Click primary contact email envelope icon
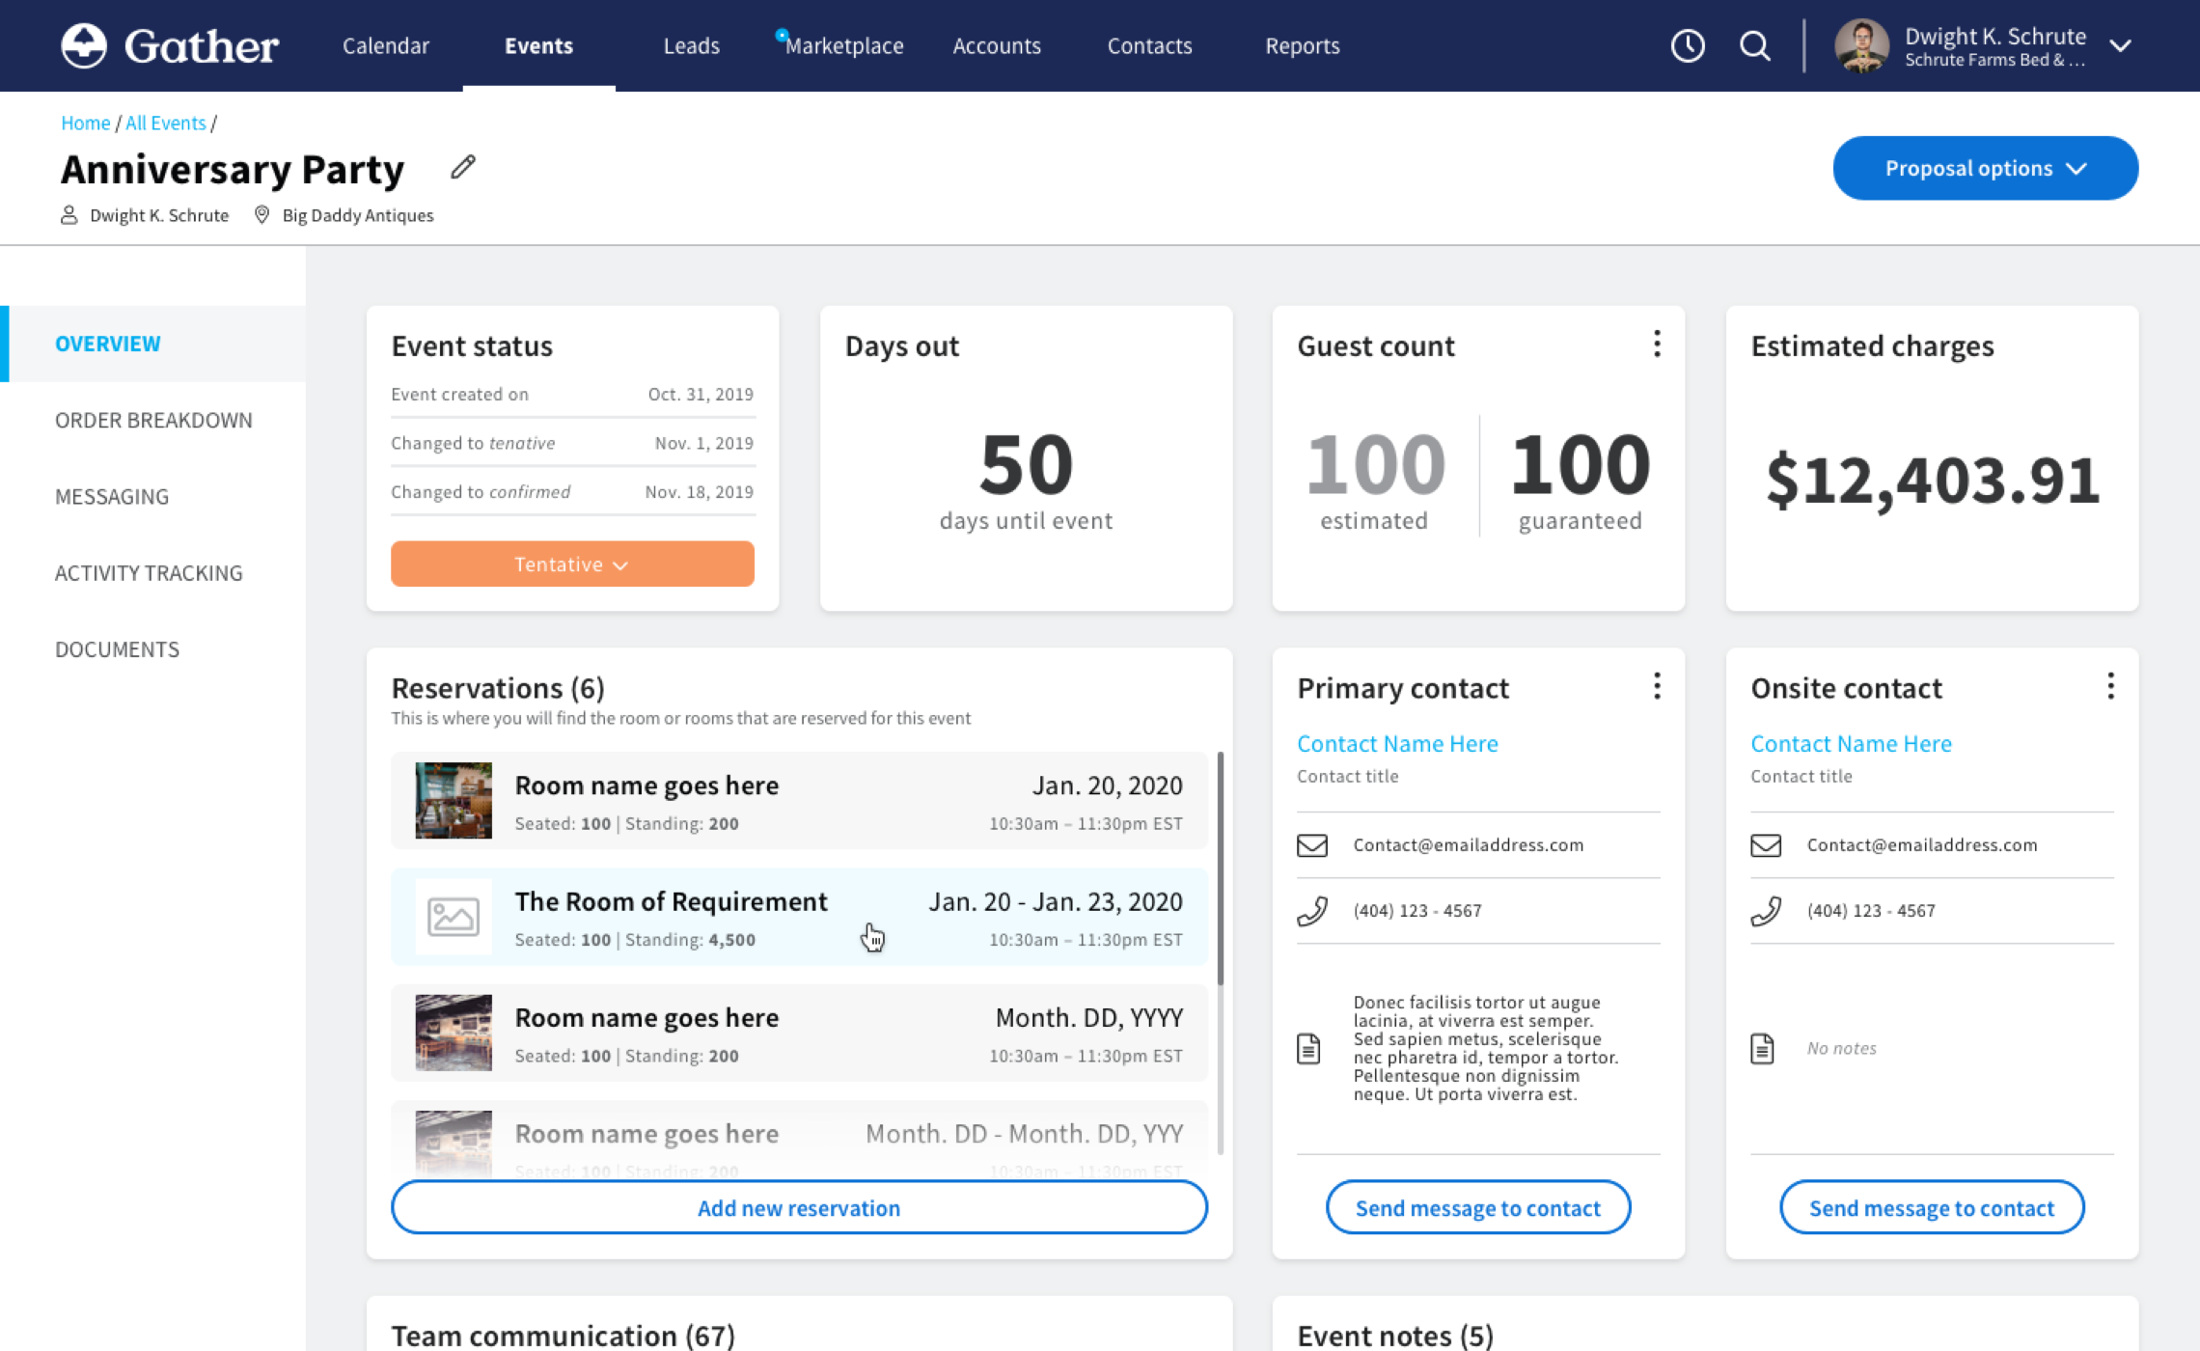The width and height of the screenshot is (2200, 1351). click(x=1311, y=845)
